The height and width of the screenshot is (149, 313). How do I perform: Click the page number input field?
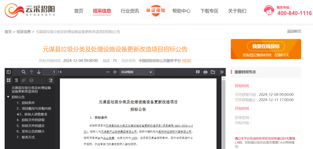50,72
